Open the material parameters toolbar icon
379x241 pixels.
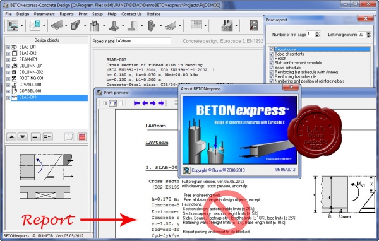click(227, 25)
